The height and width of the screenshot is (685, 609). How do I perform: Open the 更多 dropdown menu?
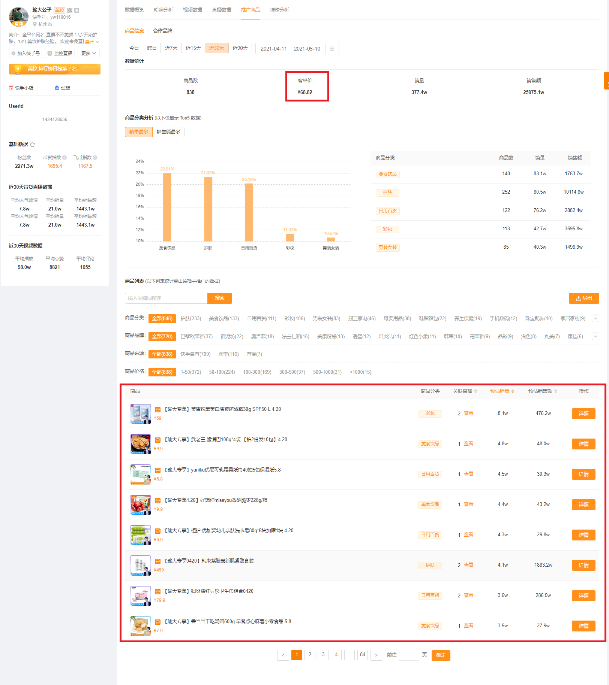coord(88,54)
